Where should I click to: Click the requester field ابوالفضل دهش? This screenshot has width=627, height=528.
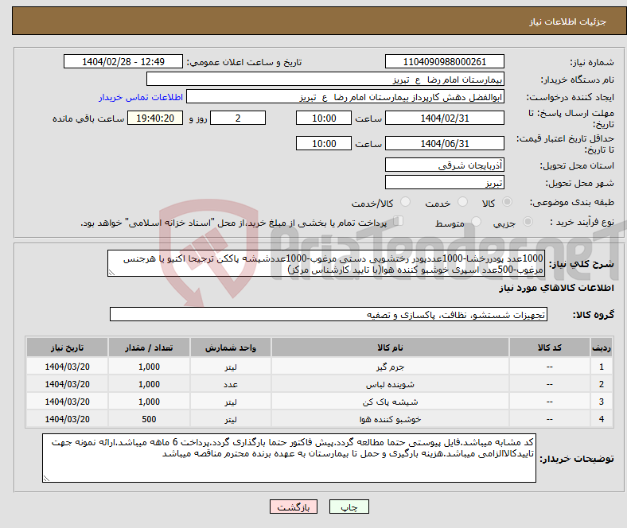tap(345, 97)
